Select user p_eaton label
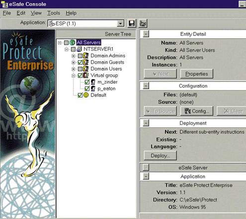 tap(106, 89)
